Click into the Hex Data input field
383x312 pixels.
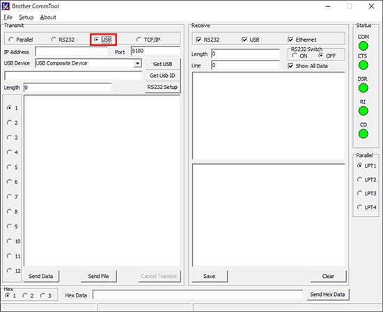[x=198, y=295]
